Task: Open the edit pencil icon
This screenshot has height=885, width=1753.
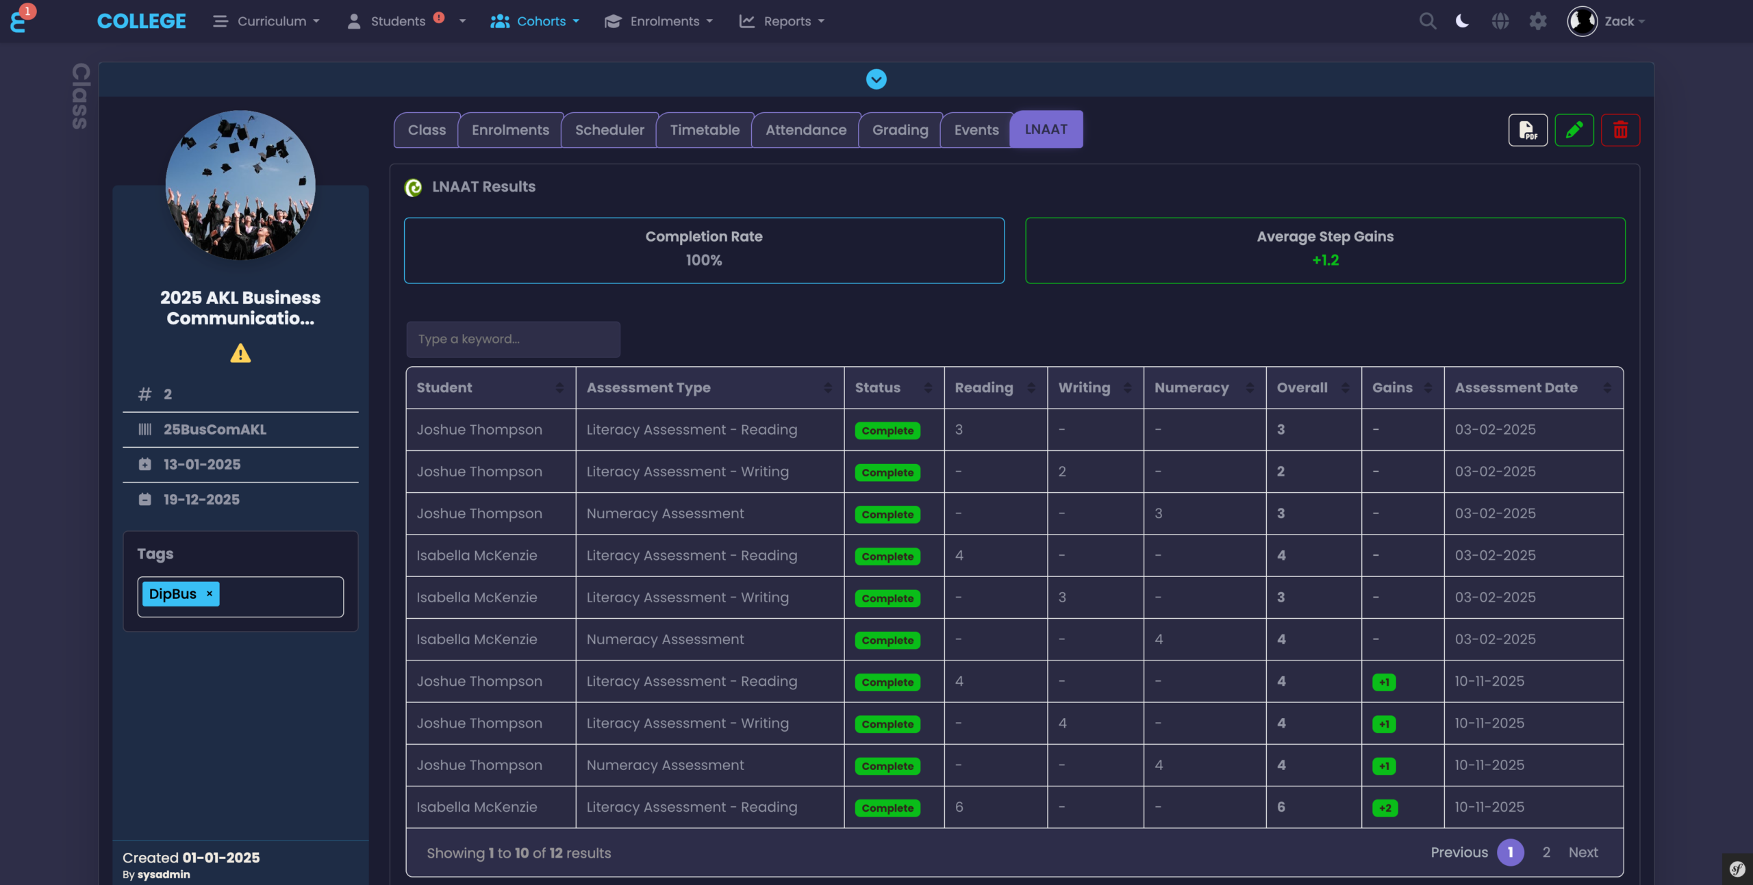Action: coord(1574,129)
